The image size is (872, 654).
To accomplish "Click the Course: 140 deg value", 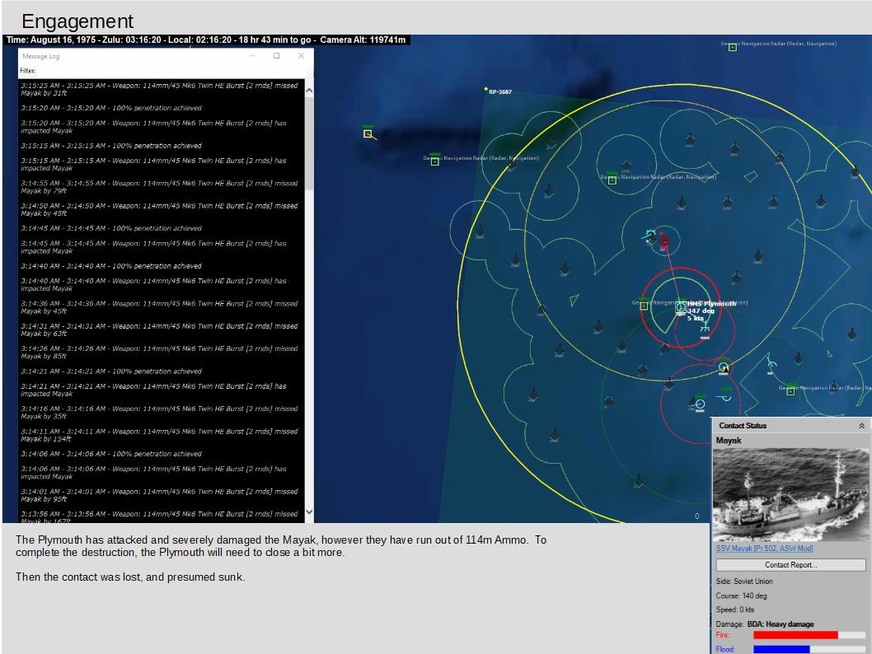I will tap(754, 596).
